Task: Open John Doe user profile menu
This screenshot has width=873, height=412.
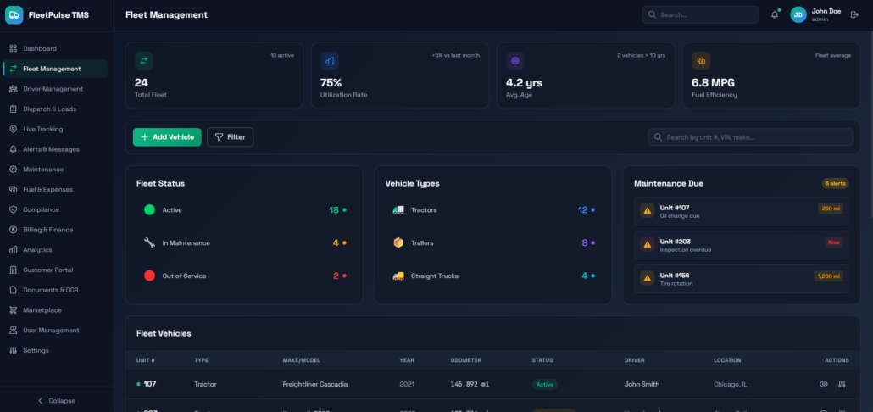Action: click(815, 14)
